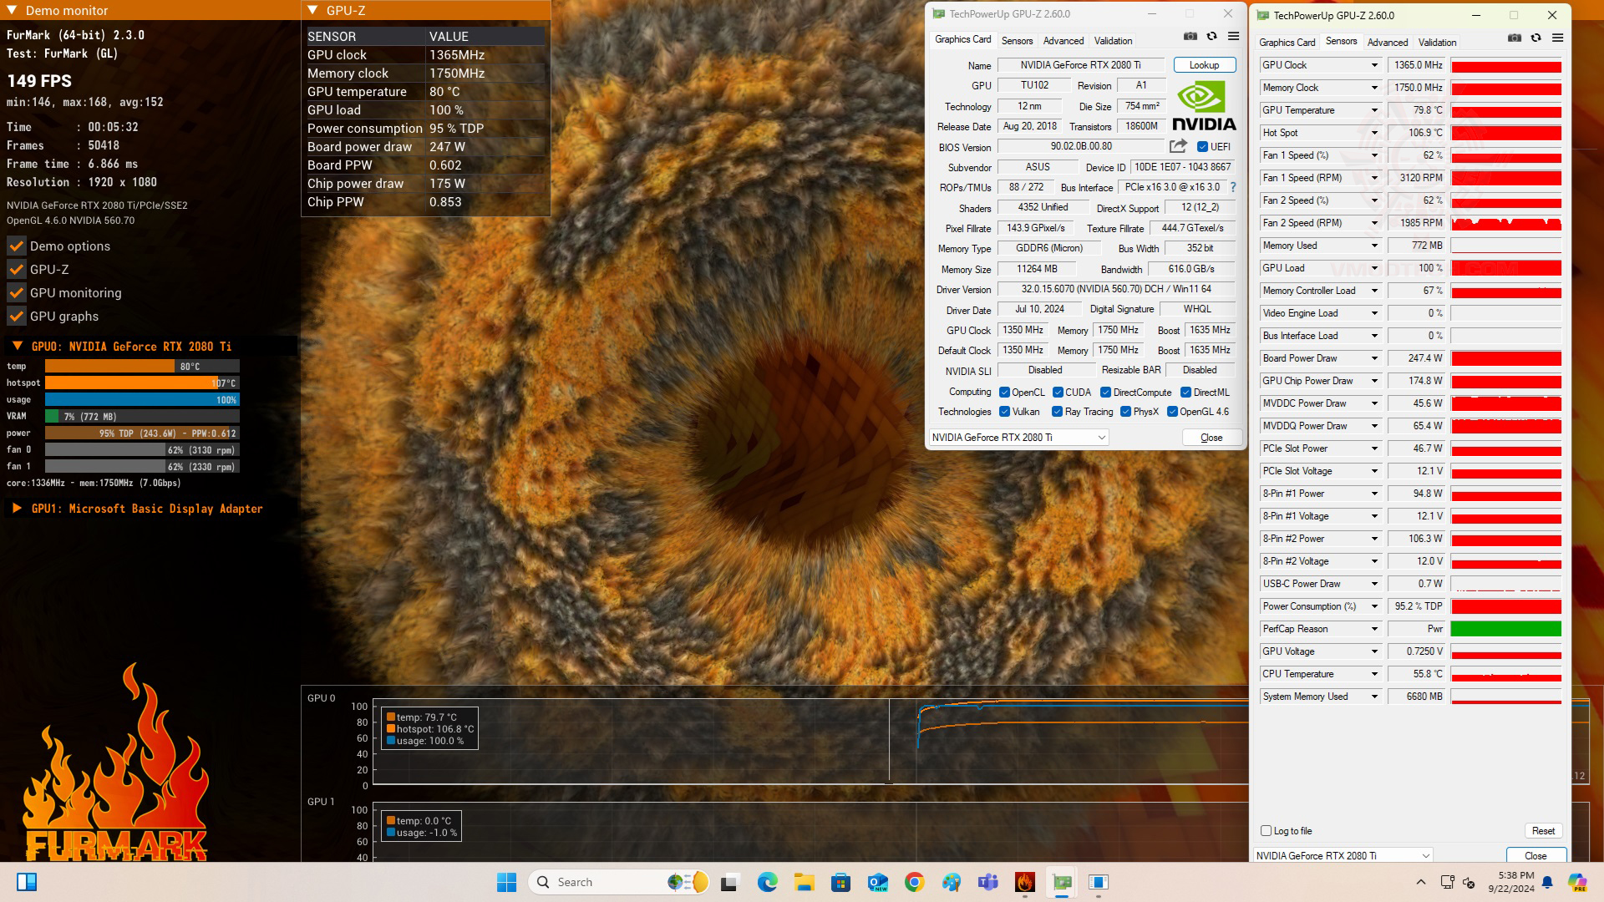Image resolution: width=1604 pixels, height=902 pixels.
Task: Click the Lookup button
Action: coord(1204,65)
